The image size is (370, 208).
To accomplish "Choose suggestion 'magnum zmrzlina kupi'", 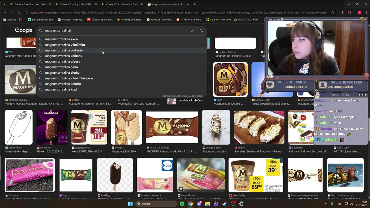I will (121, 90).
